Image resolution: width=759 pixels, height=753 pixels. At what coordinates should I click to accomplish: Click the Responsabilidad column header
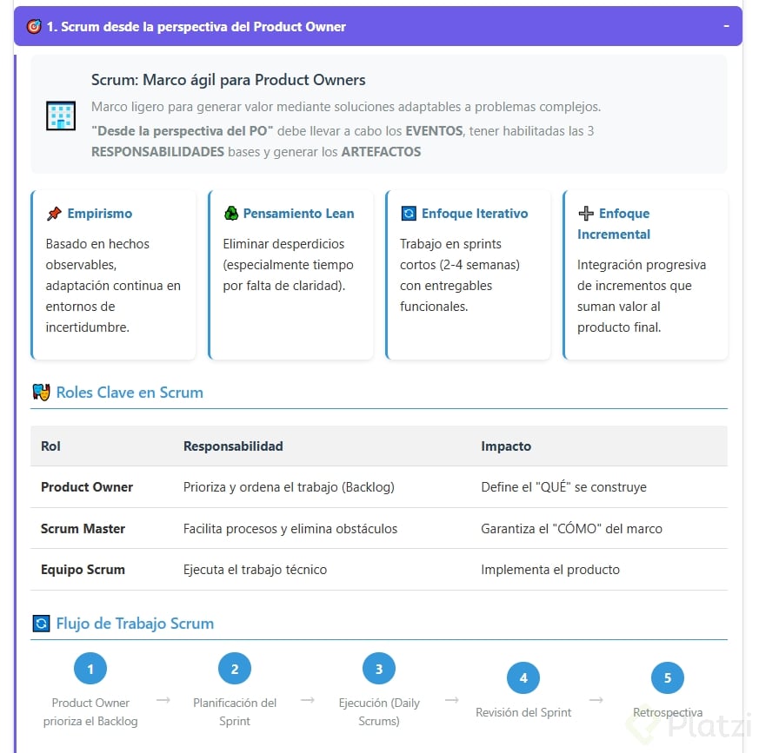point(233,446)
